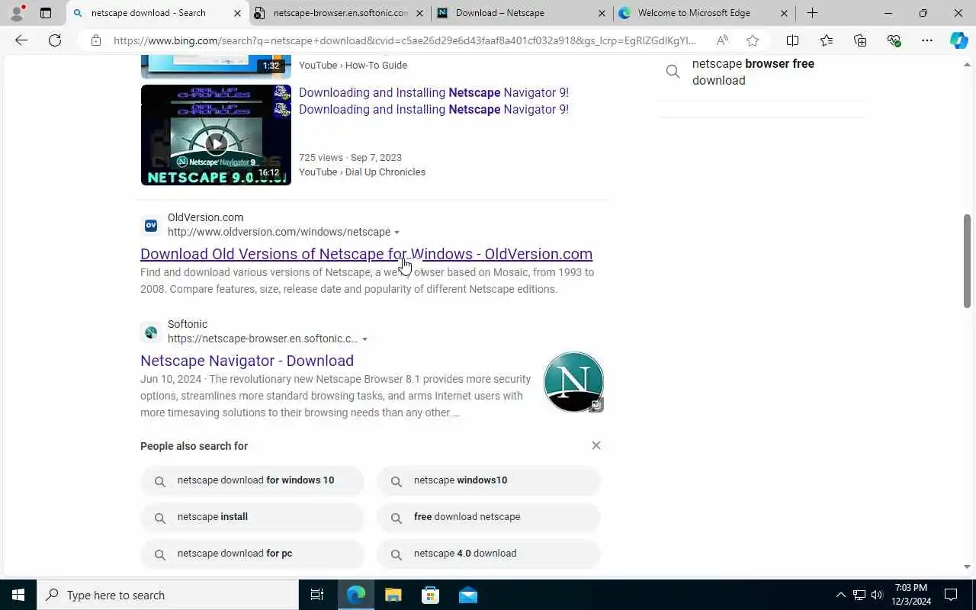Open Microsoft Edge from taskbar
976x610 pixels.
[x=356, y=595]
